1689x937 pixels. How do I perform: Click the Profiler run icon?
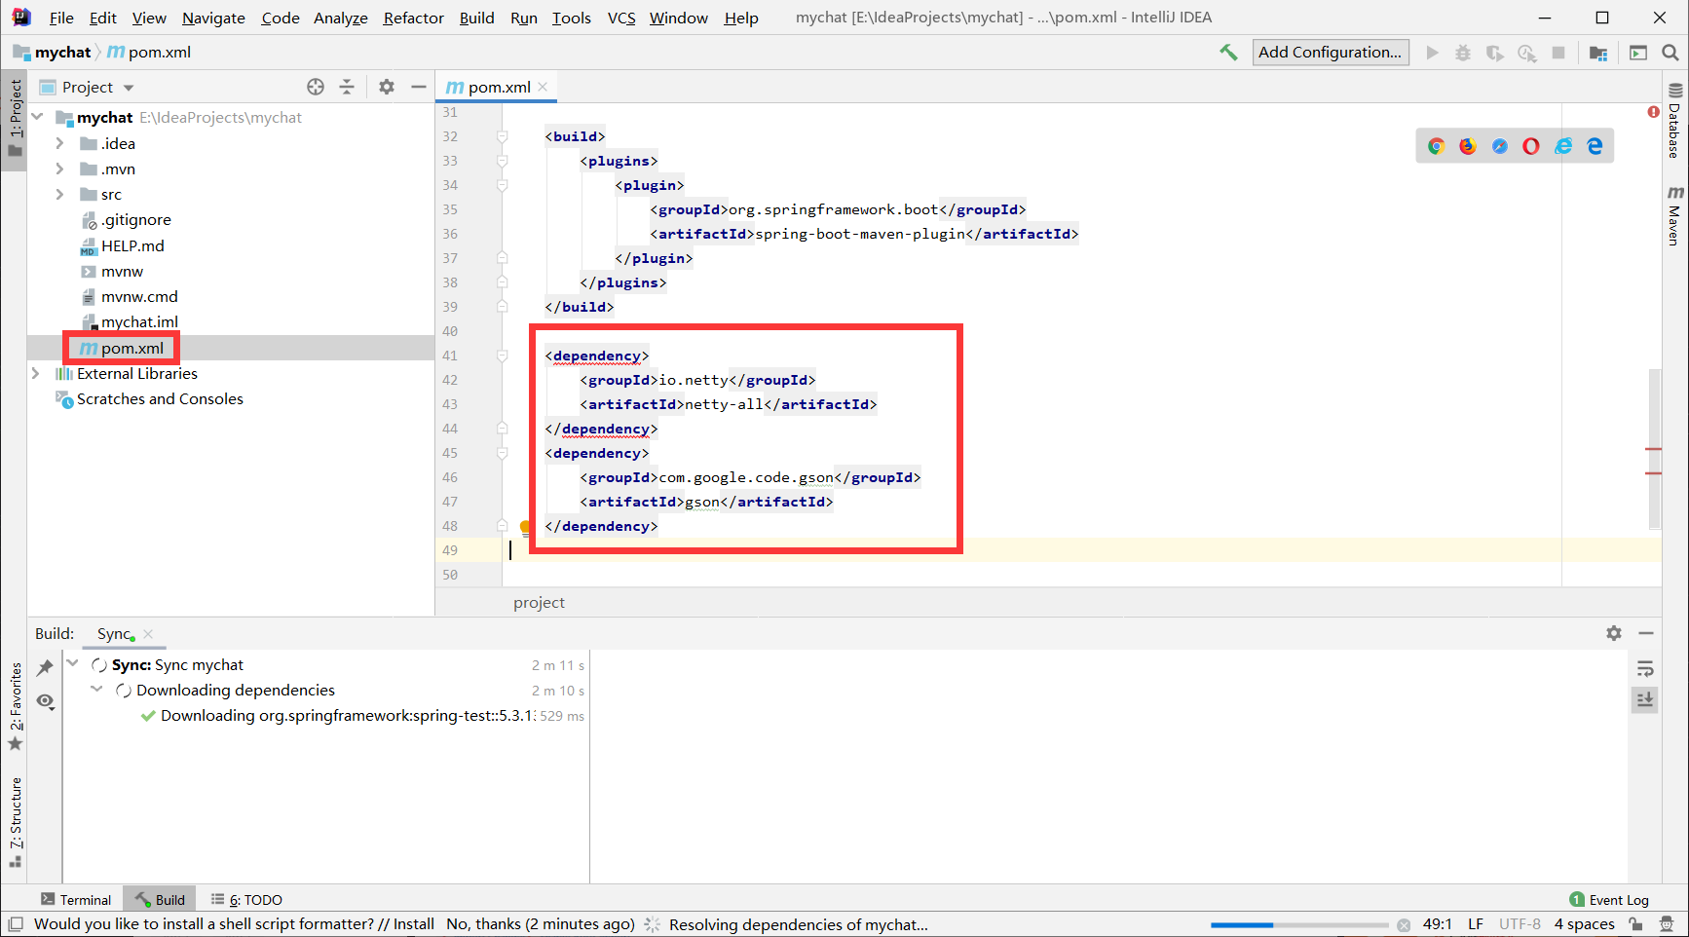(1526, 53)
